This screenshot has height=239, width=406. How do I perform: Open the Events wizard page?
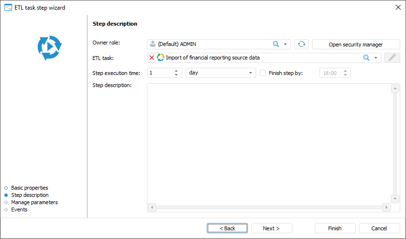(x=19, y=209)
